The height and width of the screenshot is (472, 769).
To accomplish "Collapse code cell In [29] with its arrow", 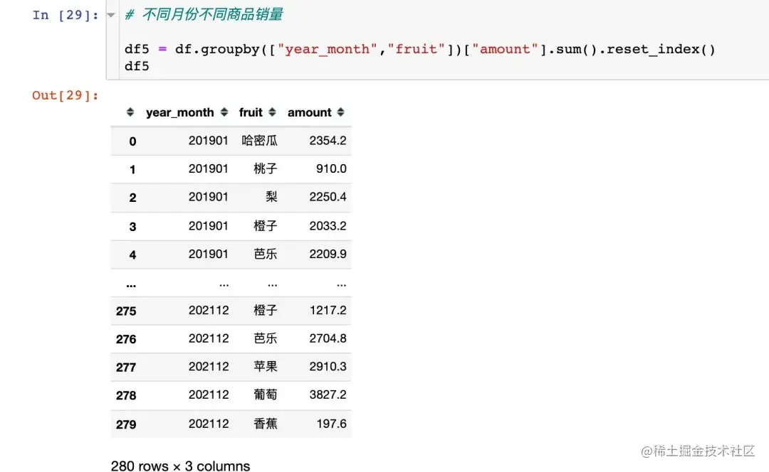I will coord(111,15).
